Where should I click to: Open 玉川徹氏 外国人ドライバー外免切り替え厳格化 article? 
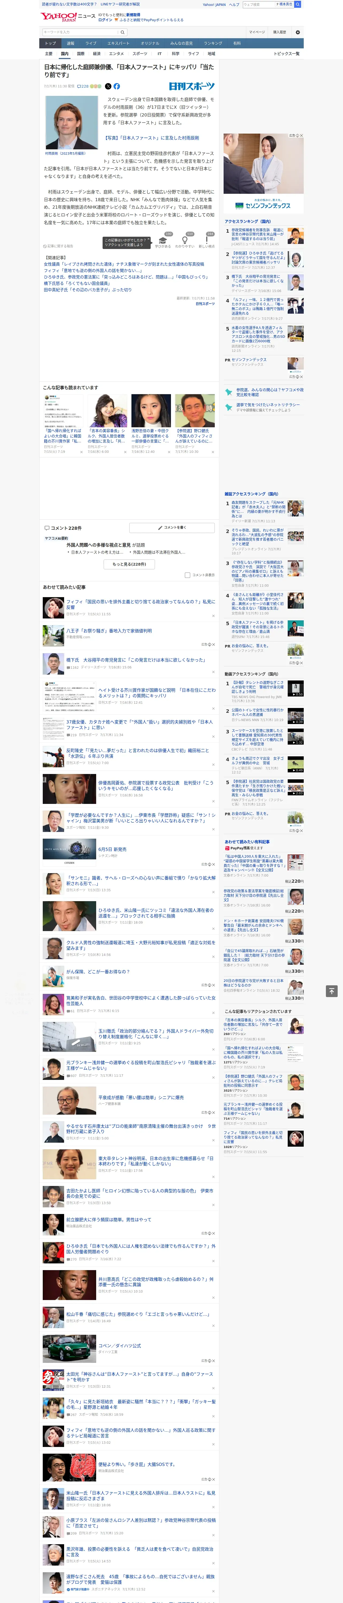(x=156, y=1034)
